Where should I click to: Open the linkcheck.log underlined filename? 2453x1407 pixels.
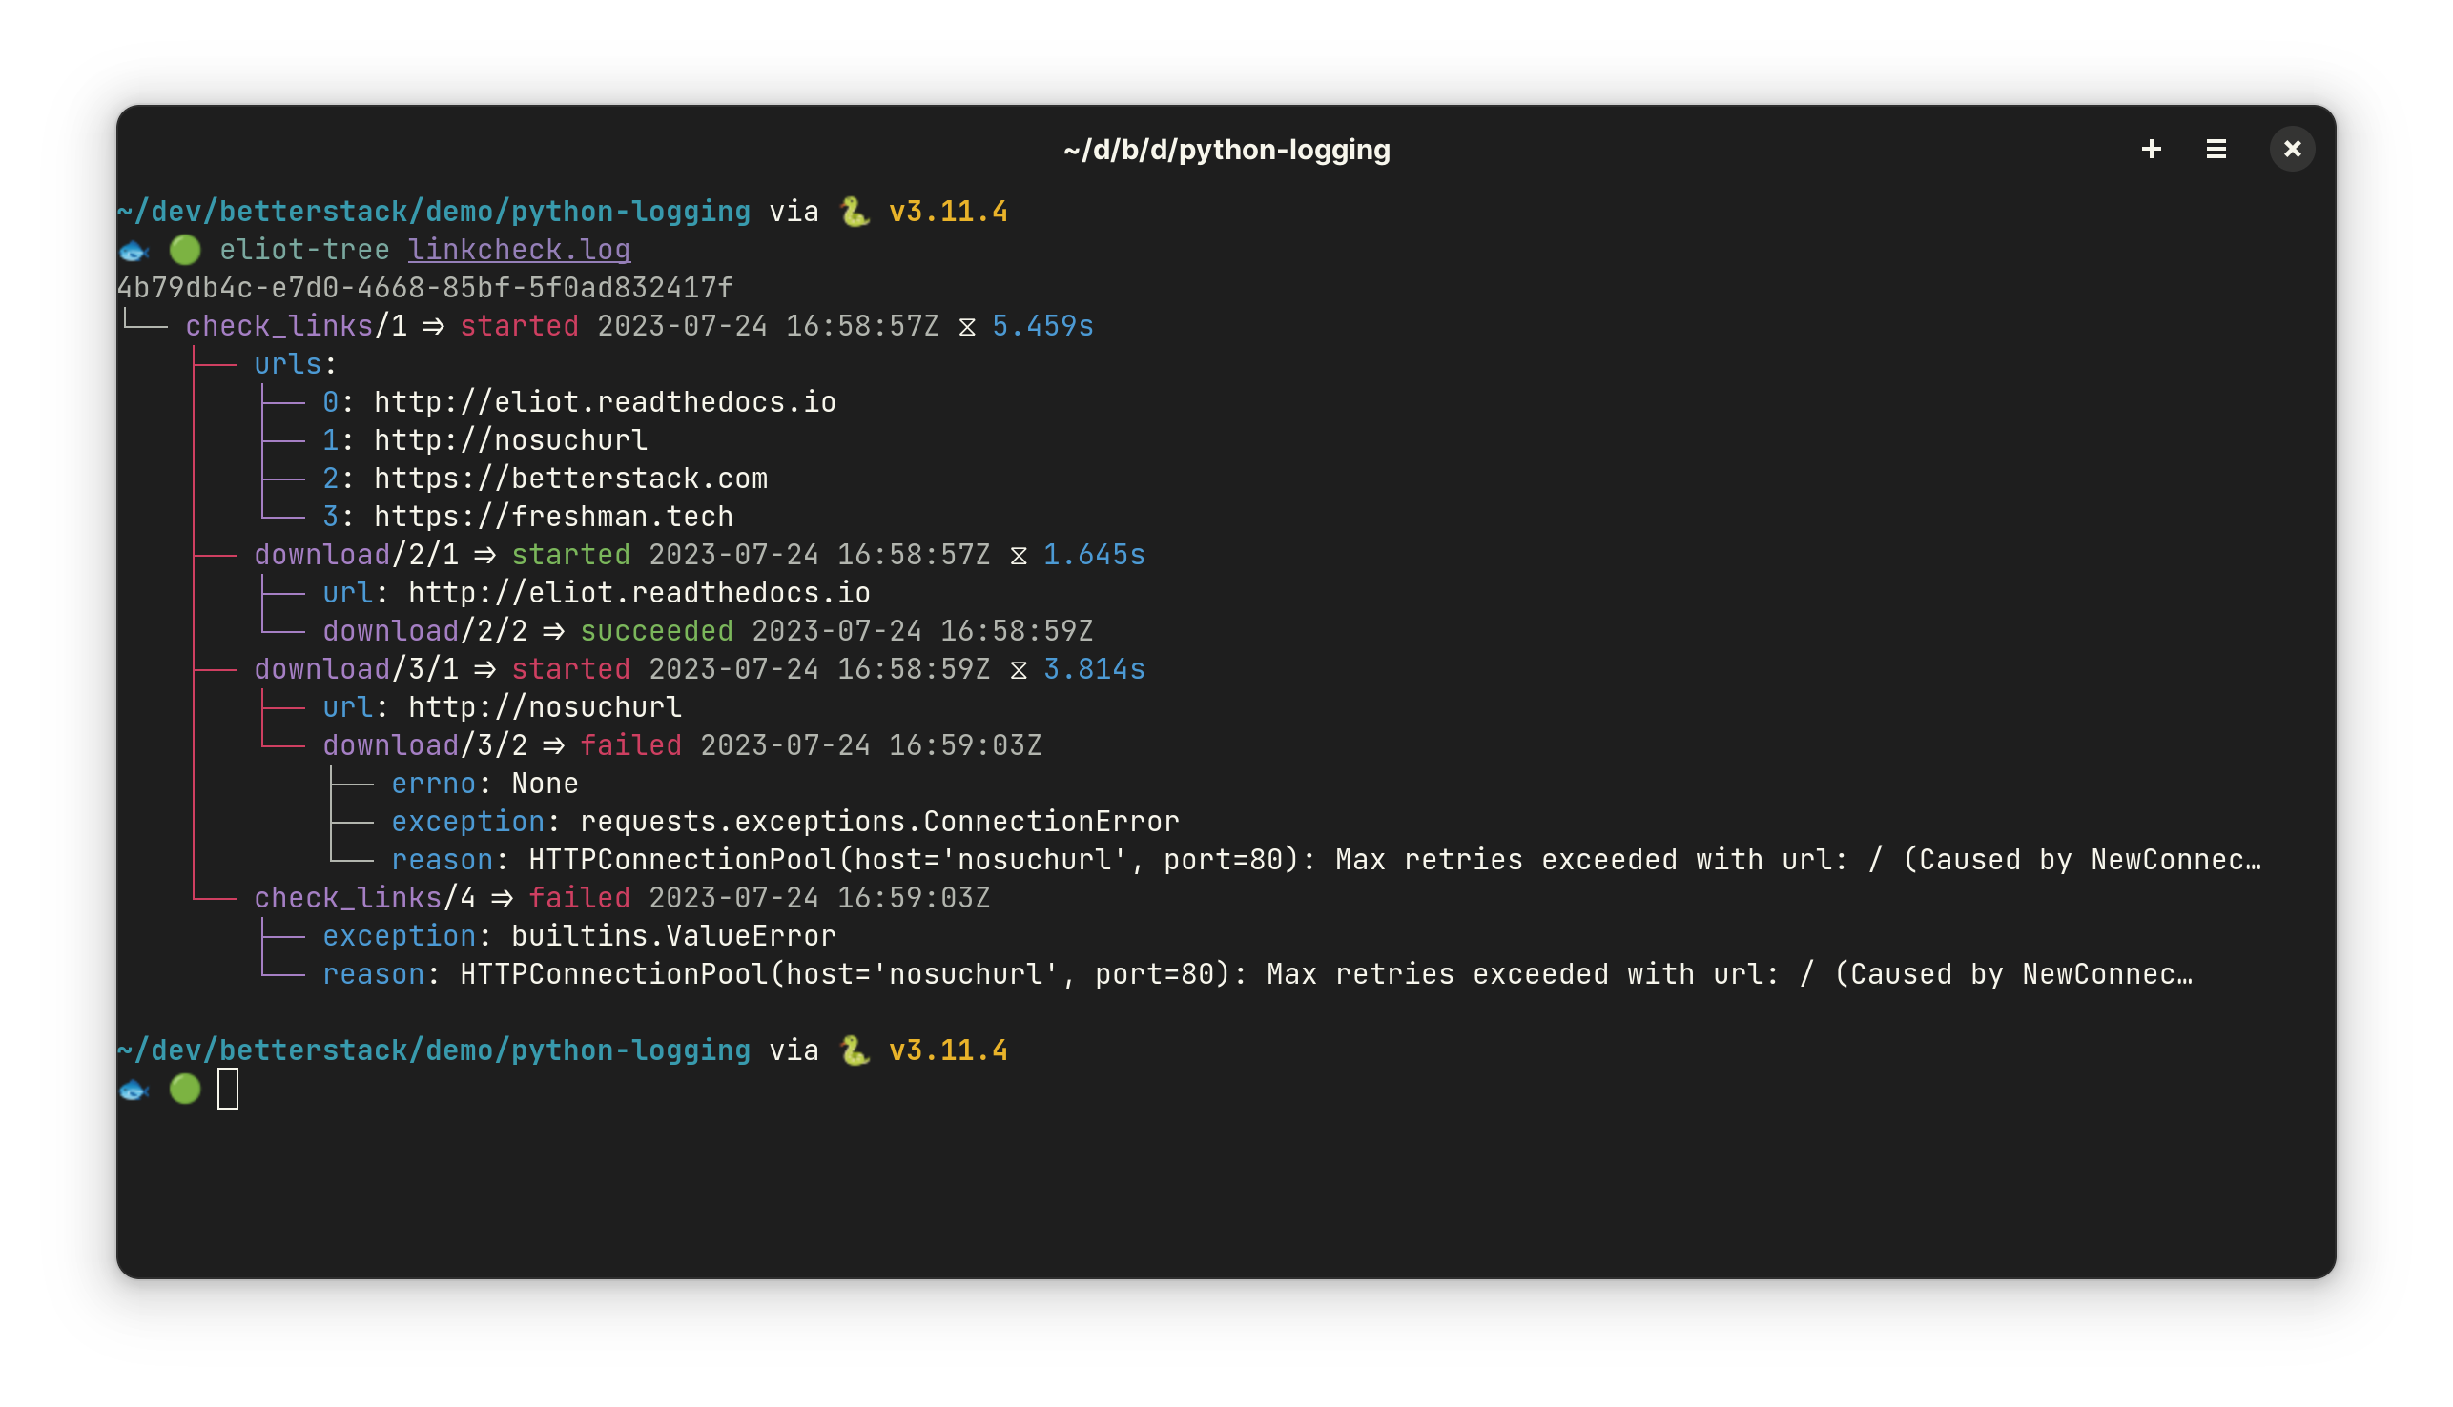[x=519, y=251]
